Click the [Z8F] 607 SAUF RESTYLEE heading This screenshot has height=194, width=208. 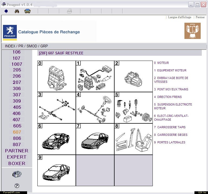tap(61, 53)
